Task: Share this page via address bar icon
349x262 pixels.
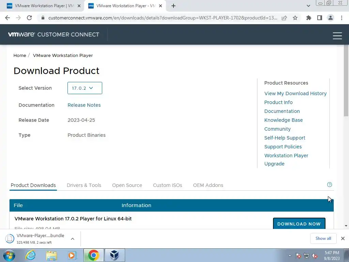Action: pos(284,18)
